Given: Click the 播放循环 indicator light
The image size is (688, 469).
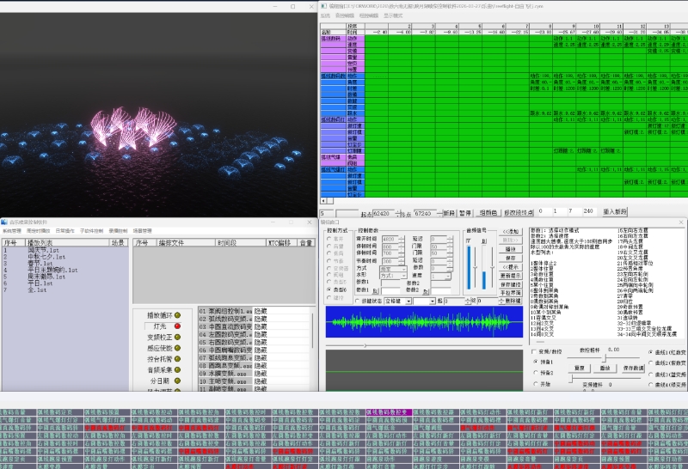Looking at the screenshot, I should pos(177,315).
